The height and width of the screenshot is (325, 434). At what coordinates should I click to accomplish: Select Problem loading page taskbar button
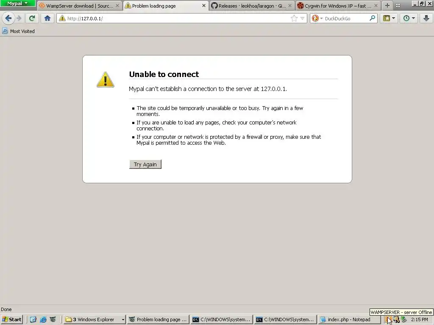click(159, 319)
